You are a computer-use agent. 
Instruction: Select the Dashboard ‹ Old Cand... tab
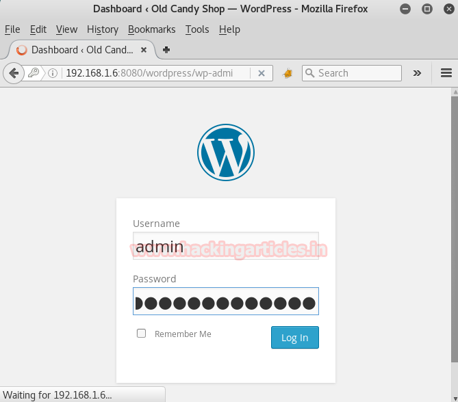[x=81, y=50]
